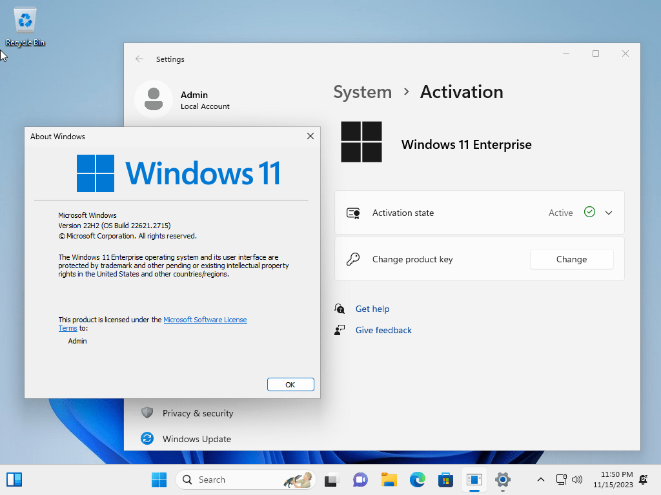The width and height of the screenshot is (661, 495).
Task: Open the Widgets panel from the taskbar
Action: coord(14,480)
